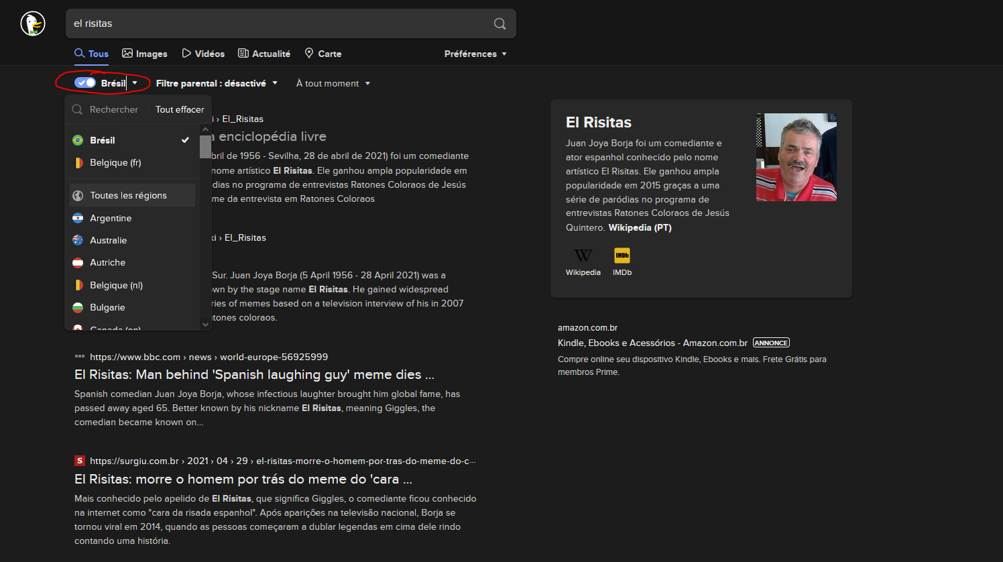Open the 'À tout moment' time filter
Screen dimensions: 1003x562
coord(333,83)
